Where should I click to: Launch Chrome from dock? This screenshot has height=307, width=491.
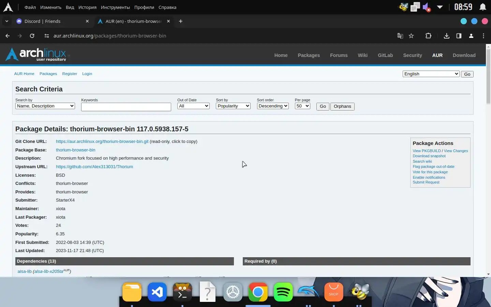coord(258,292)
